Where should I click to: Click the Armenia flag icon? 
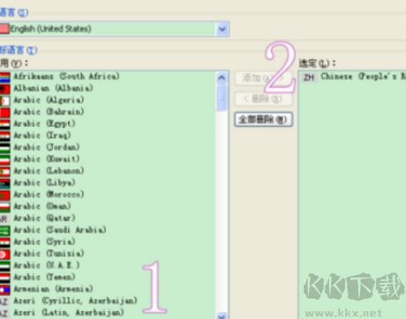pos(5,290)
